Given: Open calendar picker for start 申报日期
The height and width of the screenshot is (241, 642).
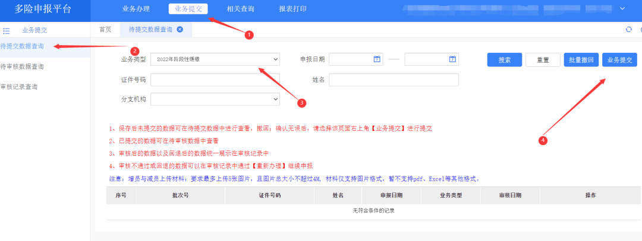Looking at the screenshot, I should (377, 59).
